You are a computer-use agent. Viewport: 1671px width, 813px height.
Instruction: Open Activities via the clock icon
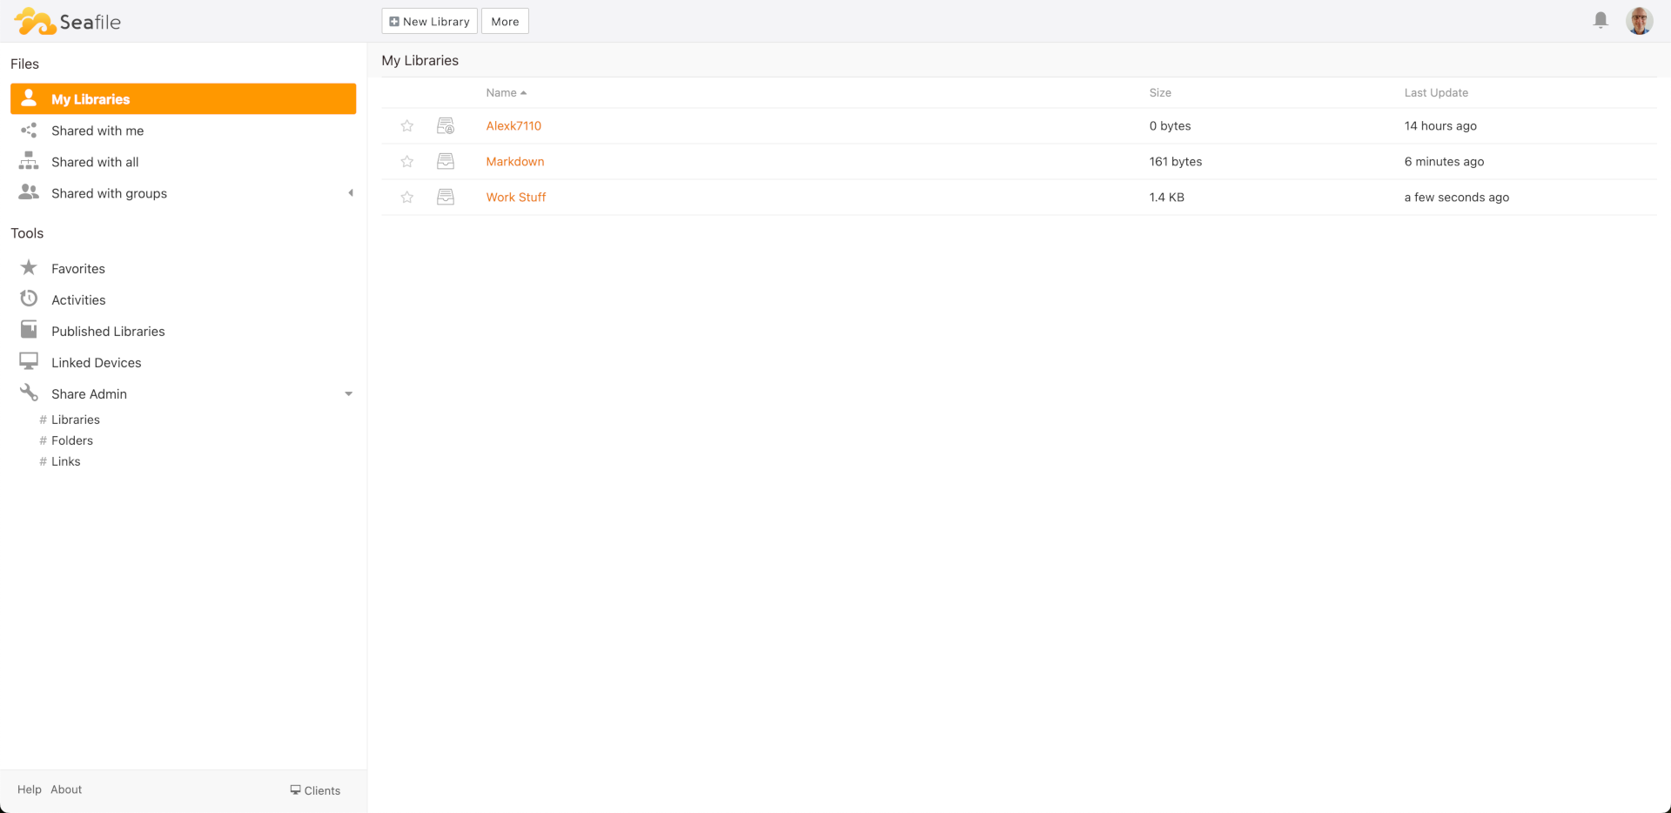(x=29, y=299)
